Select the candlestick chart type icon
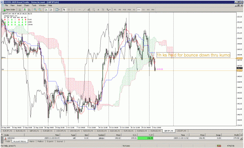Screen dimensions: 244x148 (25, 10)
